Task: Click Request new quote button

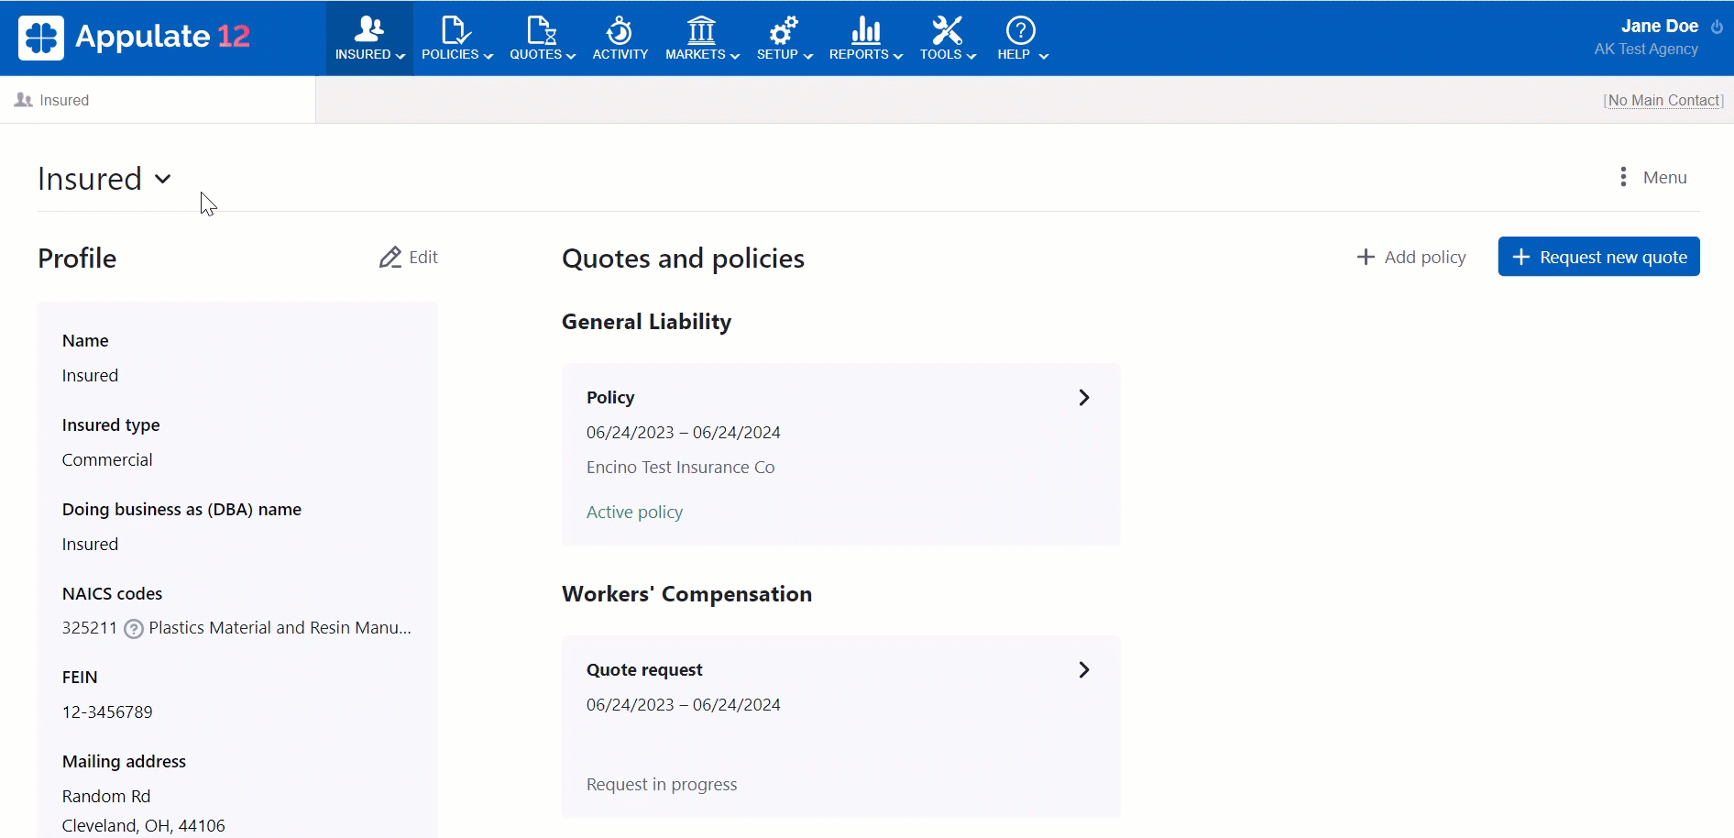Action: pyautogui.click(x=1598, y=257)
